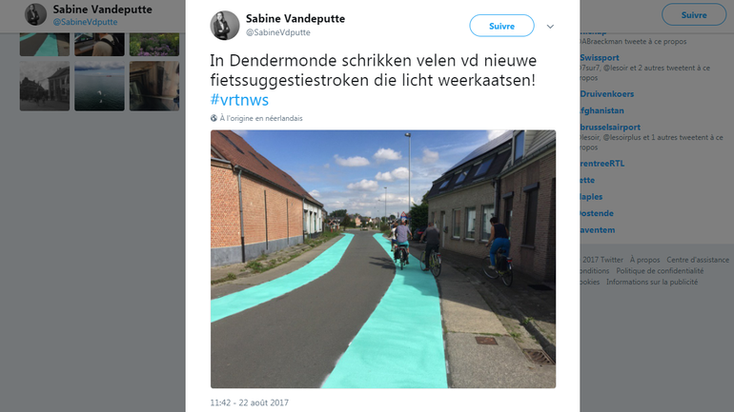Screen dimensions: 734x412
Task: Open the purple flowers photo thumbnail
Action: click(x=154, y=45)
